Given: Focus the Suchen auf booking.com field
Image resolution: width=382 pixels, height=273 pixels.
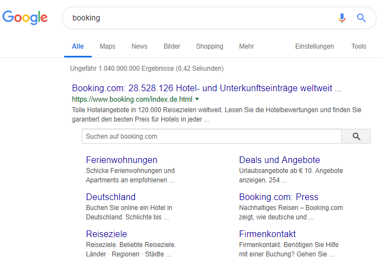Looking at the screenshot, I should [x=212, y=136].
